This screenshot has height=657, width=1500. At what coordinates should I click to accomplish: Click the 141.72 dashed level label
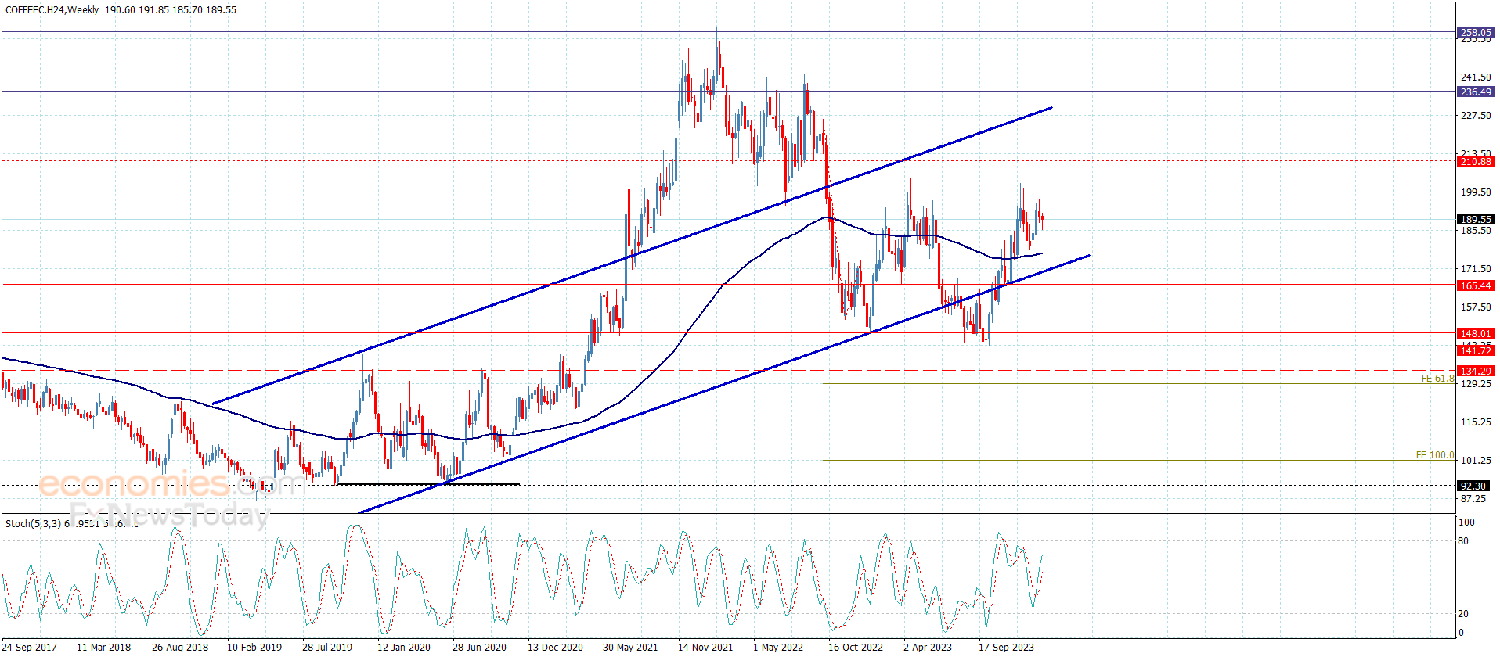click(1476, 350)
